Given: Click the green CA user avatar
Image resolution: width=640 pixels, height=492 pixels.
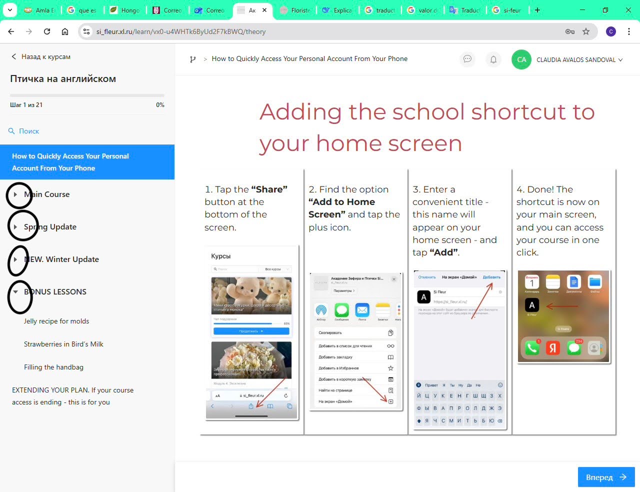Looking at the screenshot, I should (x=521, y=59).
